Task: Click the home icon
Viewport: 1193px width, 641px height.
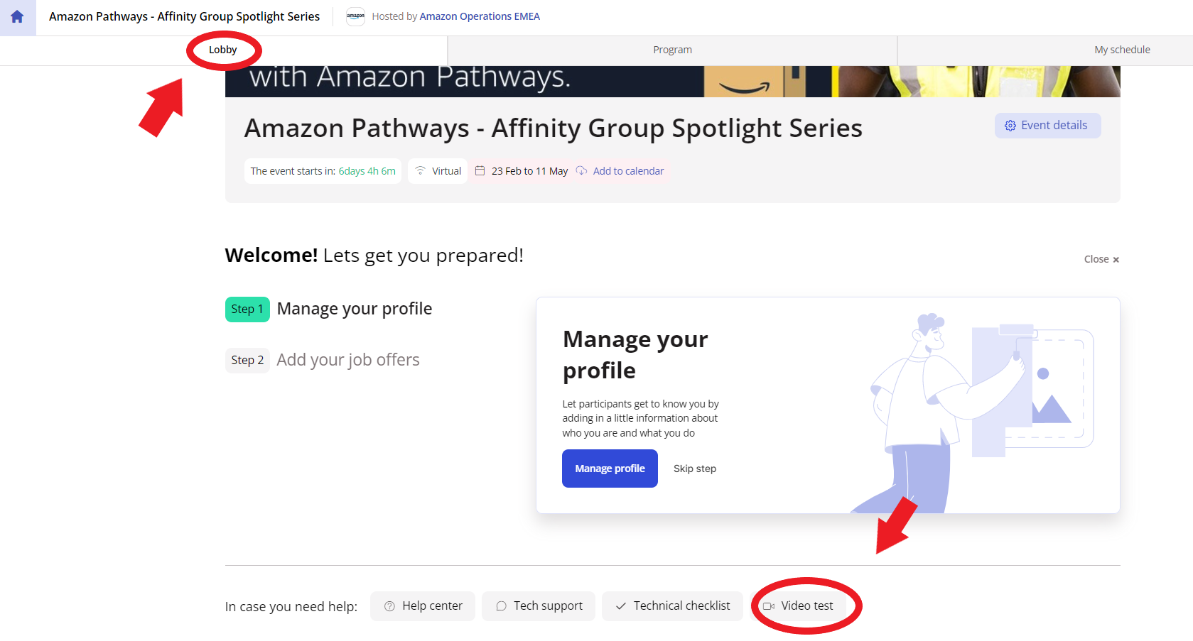Action: pos(17,17)
